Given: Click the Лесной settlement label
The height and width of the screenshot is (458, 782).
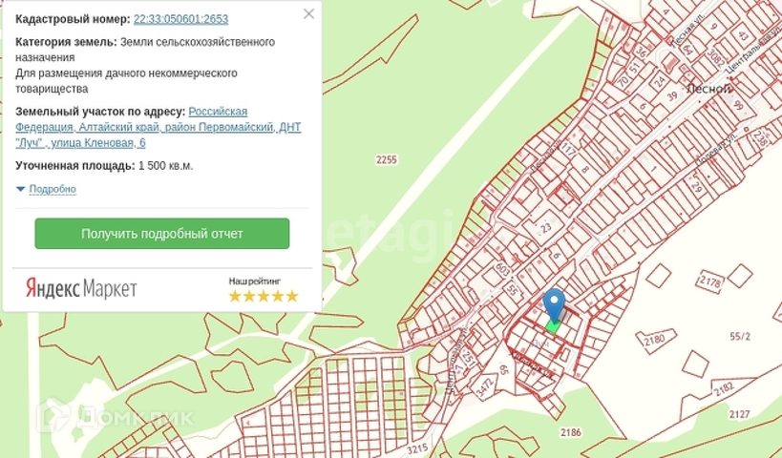Looking at the screenshot, I should coord(709,89).
